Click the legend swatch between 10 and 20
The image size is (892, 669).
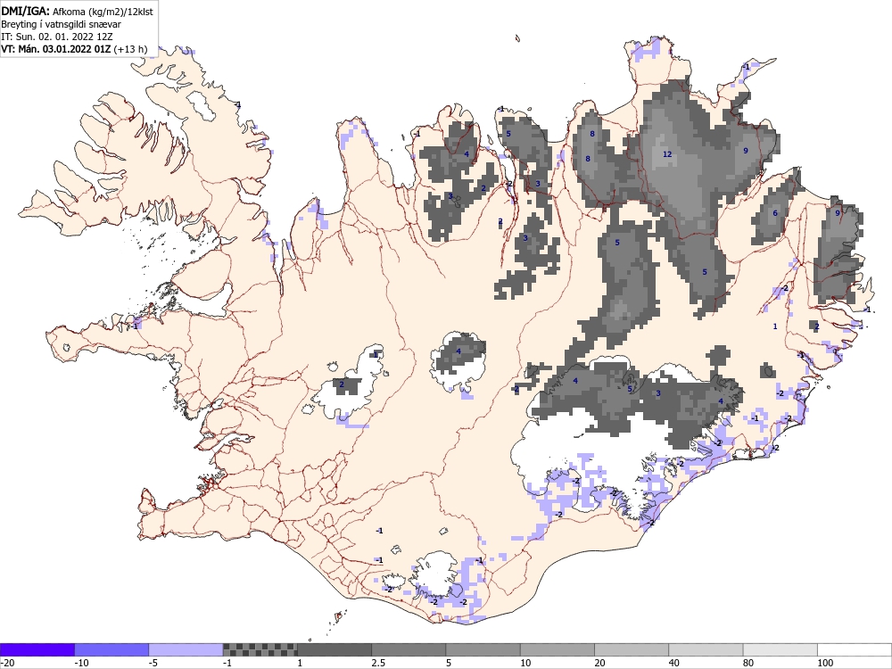(x=557, y=649)
